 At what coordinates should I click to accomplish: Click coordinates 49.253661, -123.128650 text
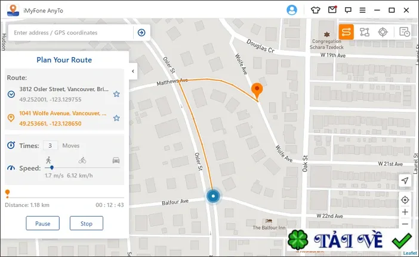[50, 124]
